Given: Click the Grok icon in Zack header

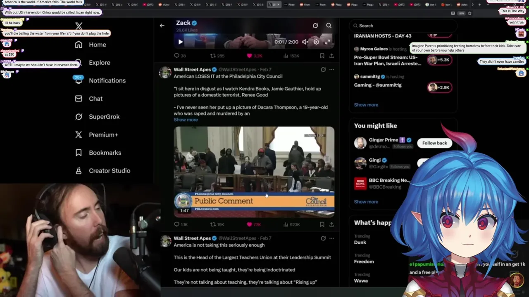Looking at the screenshot, I should point(315,26).
